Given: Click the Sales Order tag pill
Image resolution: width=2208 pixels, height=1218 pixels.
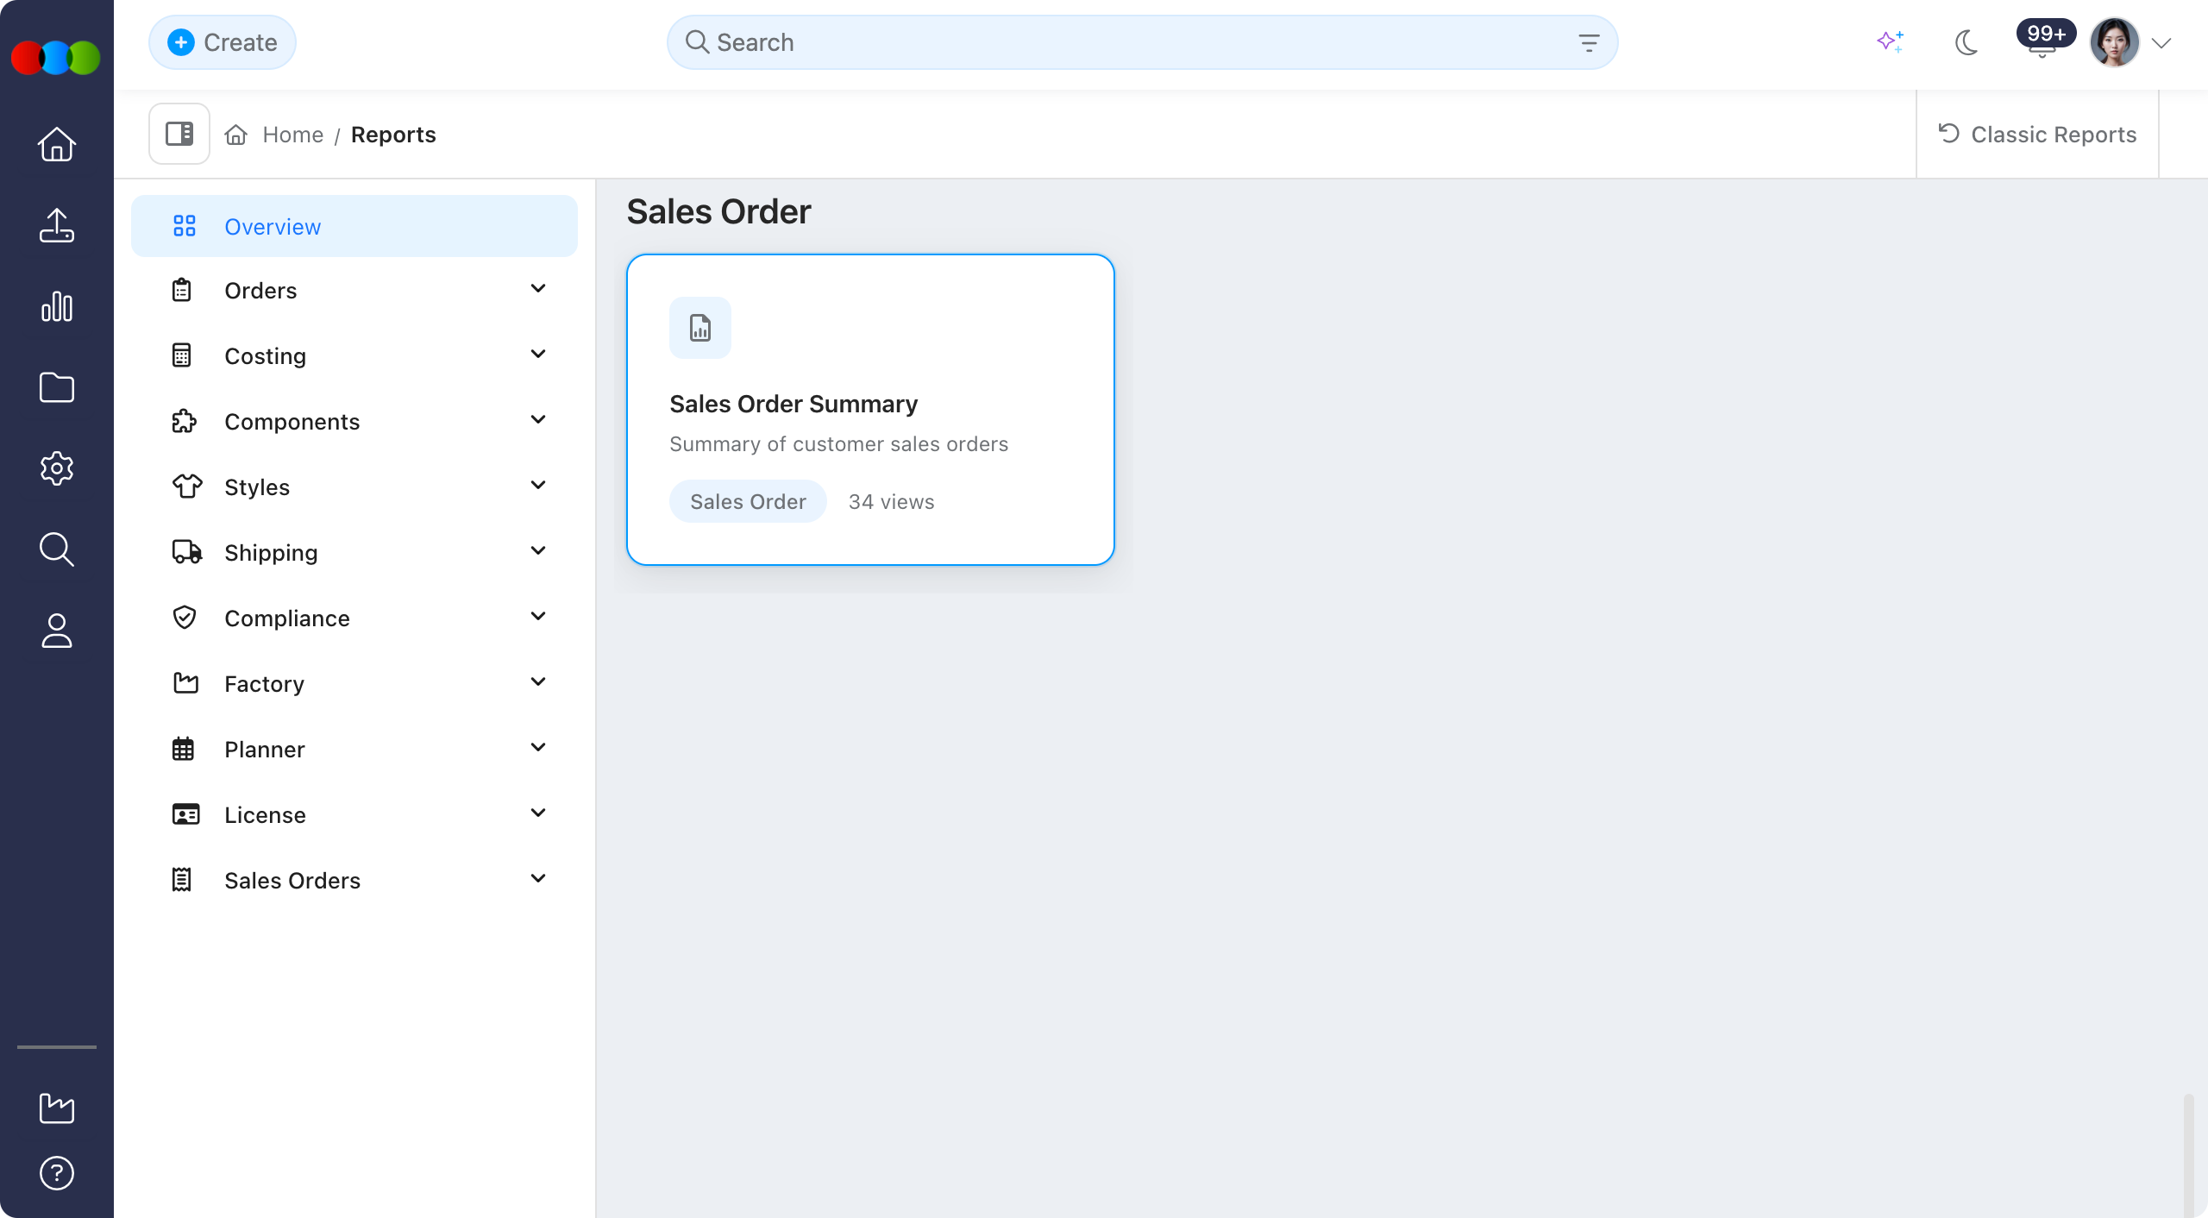Looking at the screenshot, I should point(748,501).
